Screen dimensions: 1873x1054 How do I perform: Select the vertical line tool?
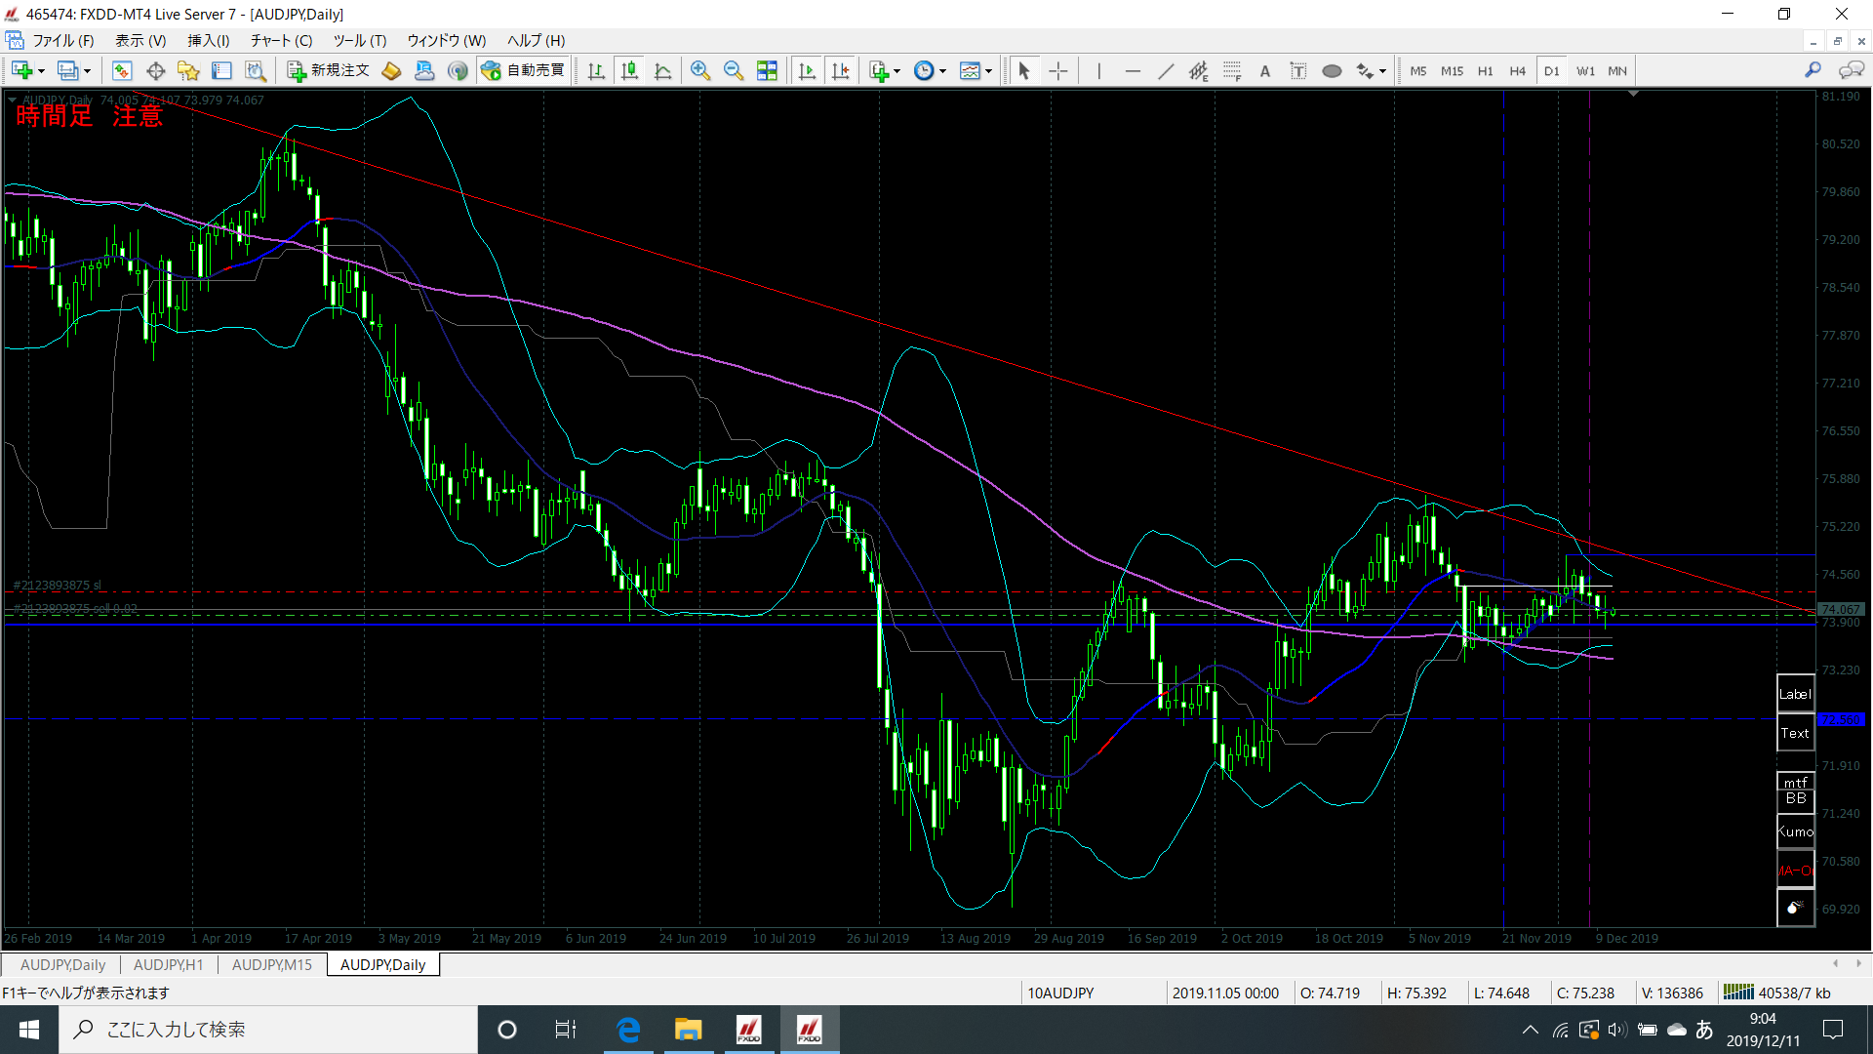pyautogui.click(x=1099, y=70)
